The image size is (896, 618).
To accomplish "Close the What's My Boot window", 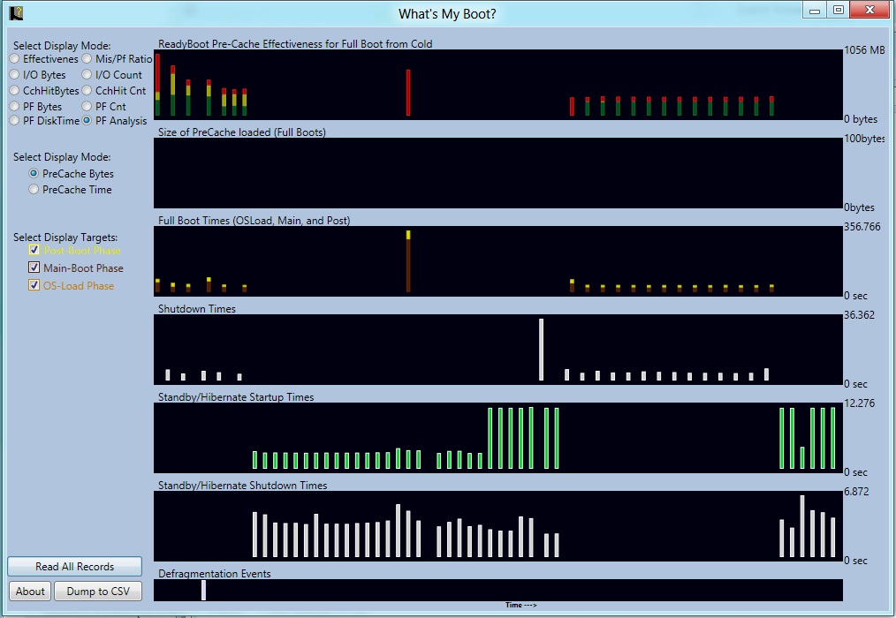I will point(869,11).
